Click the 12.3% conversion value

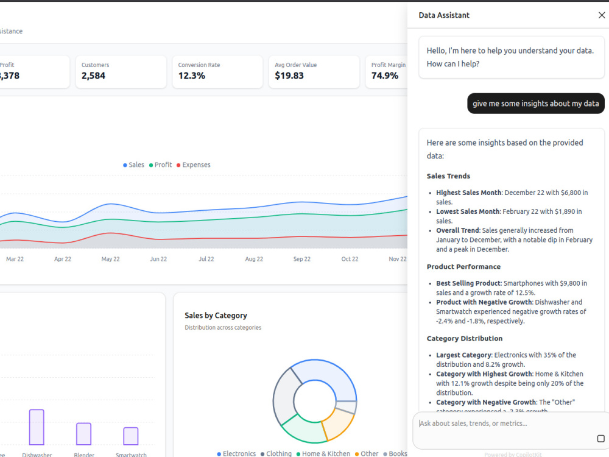tap(191, 76)
